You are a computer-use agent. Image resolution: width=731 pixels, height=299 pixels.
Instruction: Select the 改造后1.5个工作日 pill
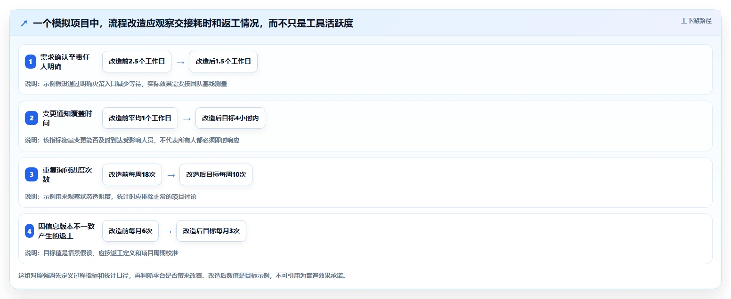click(x=223, y=62)
